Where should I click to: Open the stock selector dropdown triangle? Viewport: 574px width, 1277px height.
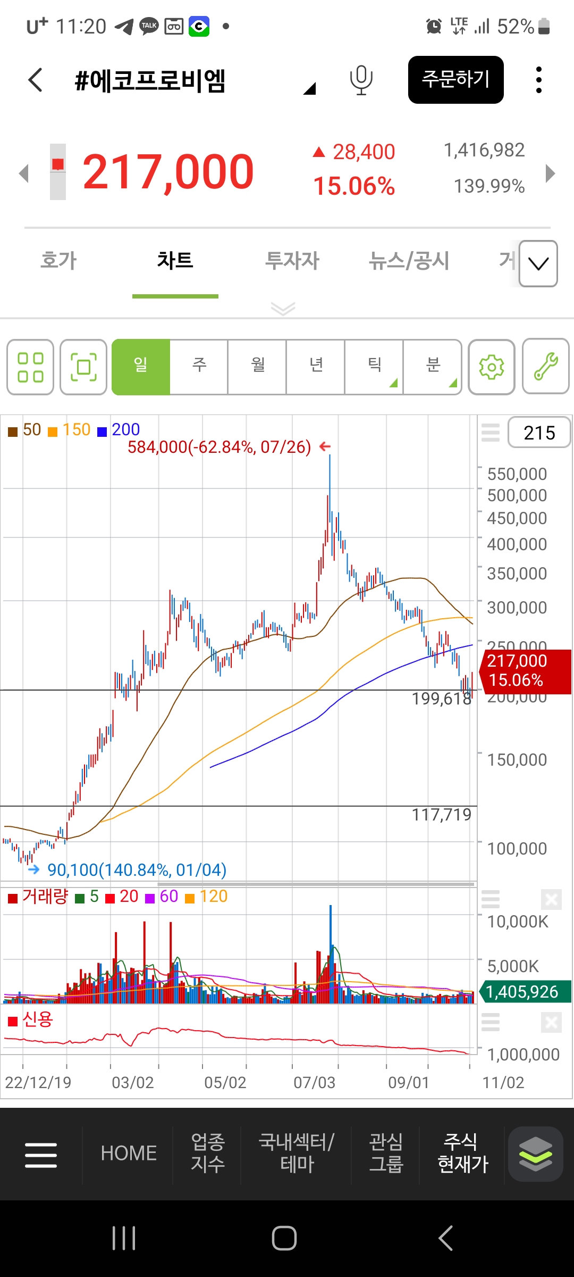(x=310, y=88)
